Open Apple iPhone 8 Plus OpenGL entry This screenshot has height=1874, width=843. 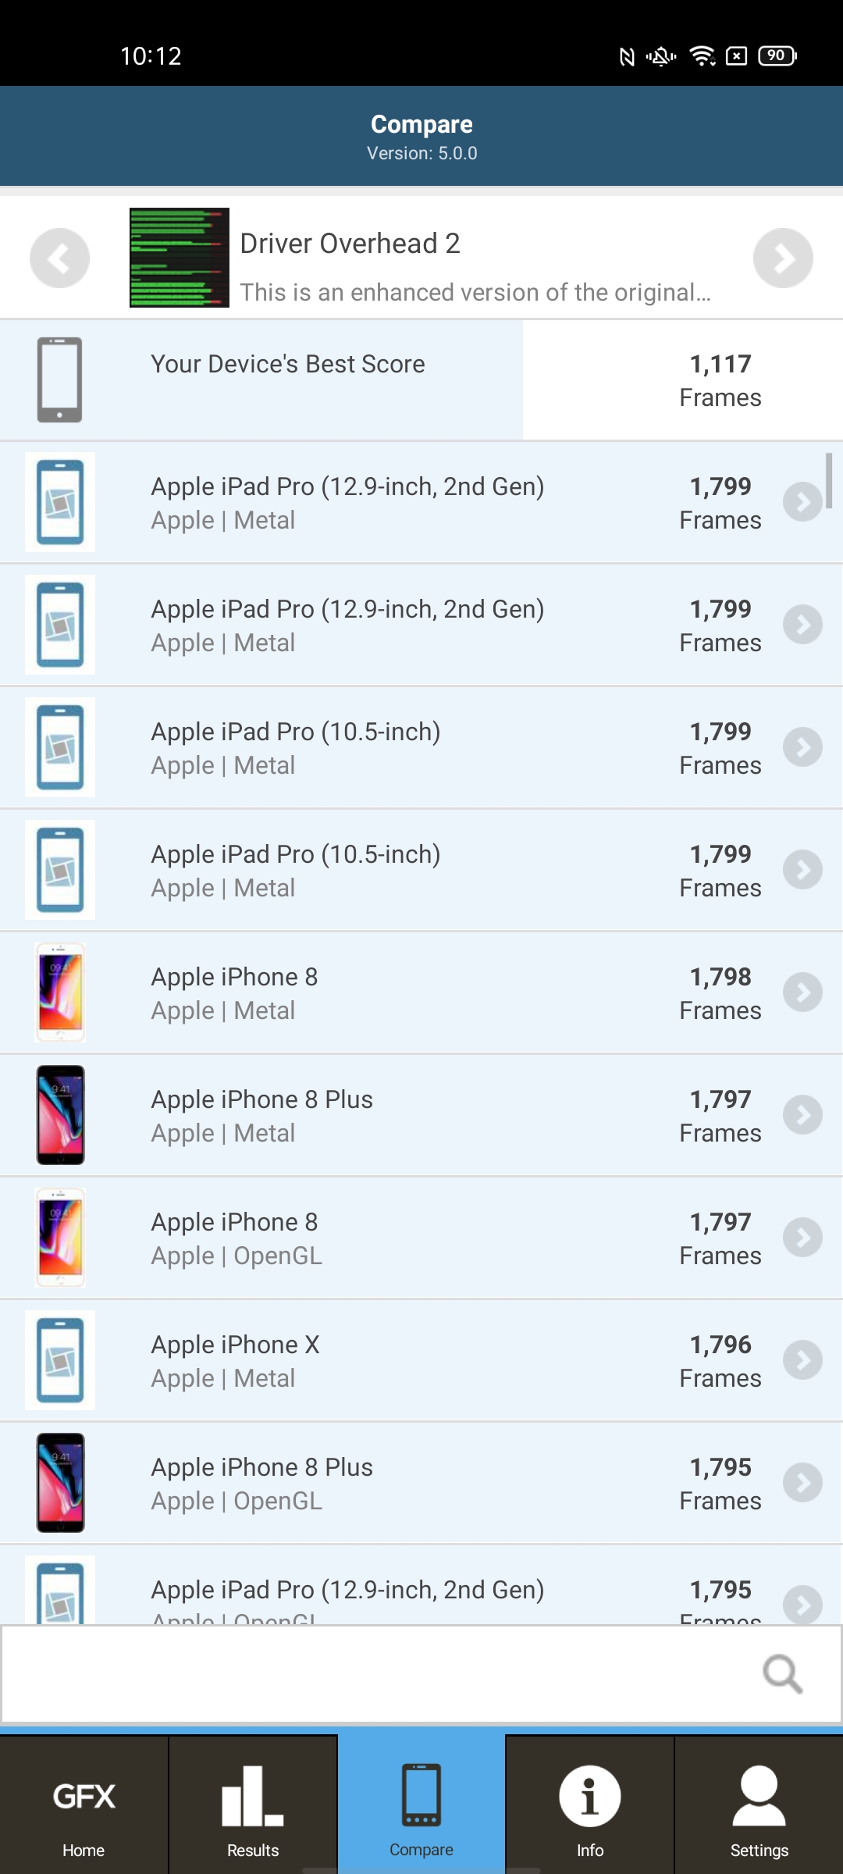point(802,1483)
